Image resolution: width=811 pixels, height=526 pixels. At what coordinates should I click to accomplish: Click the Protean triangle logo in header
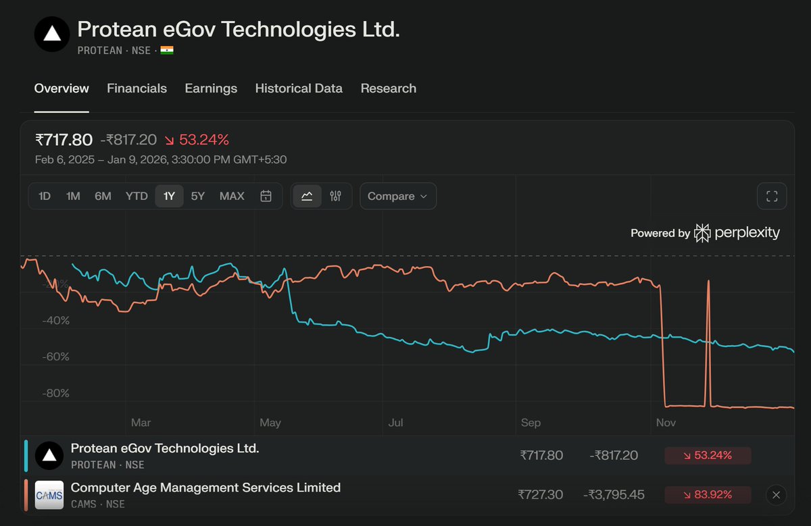[x=52, y=34]
